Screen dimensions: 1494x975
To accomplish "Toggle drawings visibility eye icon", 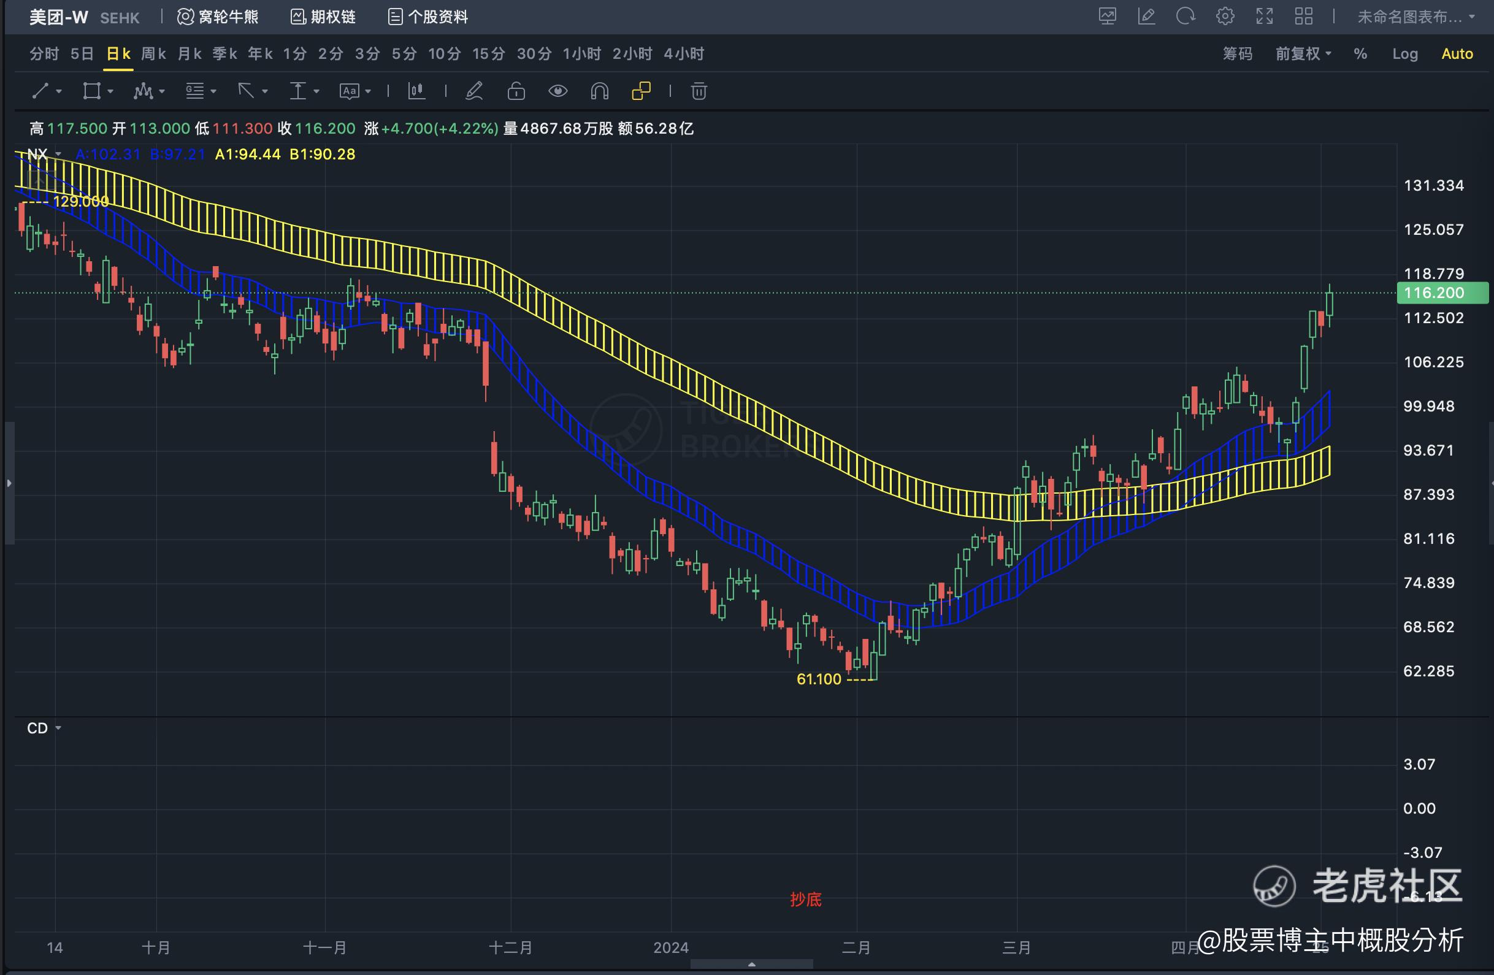I will 557,91.
